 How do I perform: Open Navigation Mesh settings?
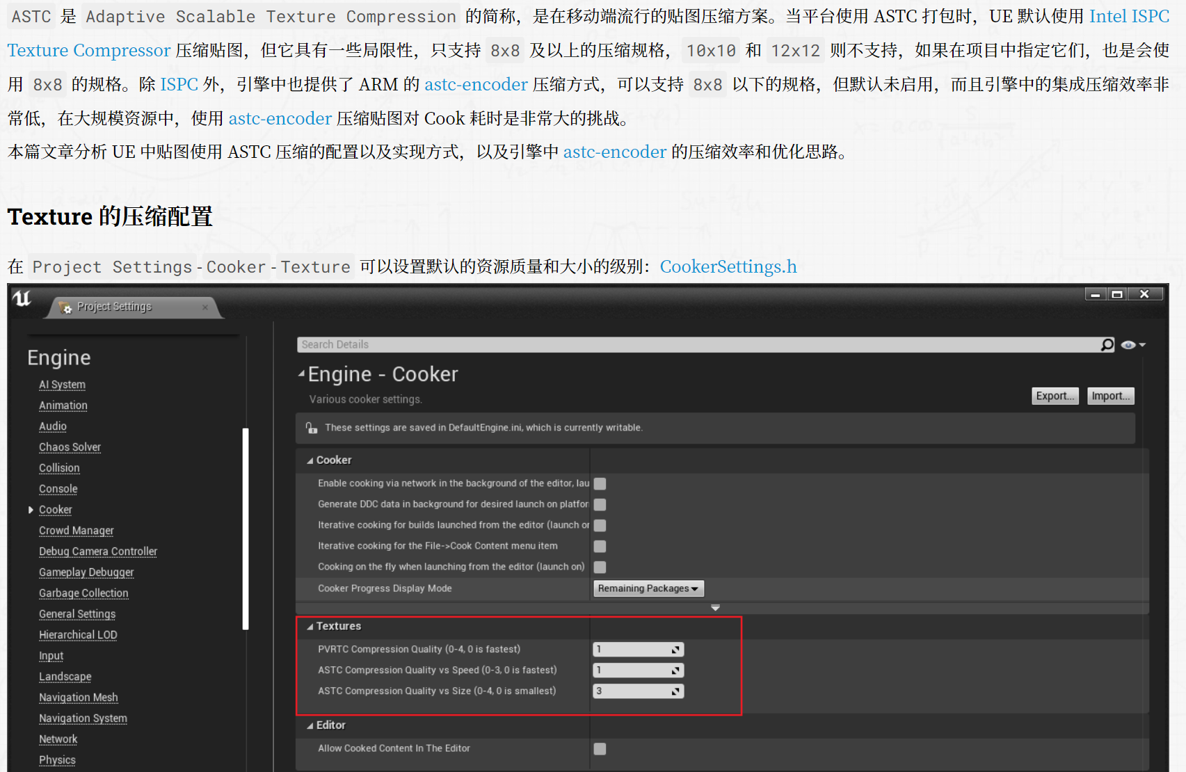coord(79,698)
